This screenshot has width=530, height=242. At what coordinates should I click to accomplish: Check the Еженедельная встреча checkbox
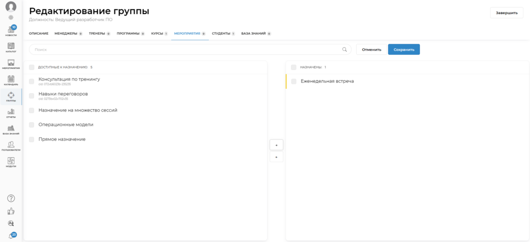(294, 81)
